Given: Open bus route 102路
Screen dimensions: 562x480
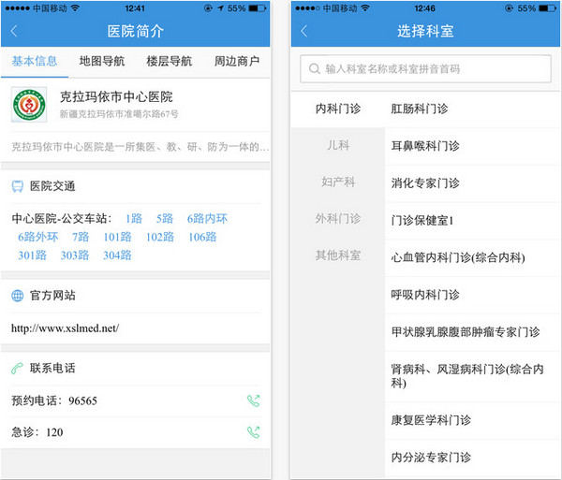Looking at the screenshot, I should [x=160, y=237].
